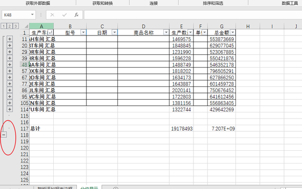Select cell with value 641612456
This screenshot has width=302, height=189.
click(222, 96)
